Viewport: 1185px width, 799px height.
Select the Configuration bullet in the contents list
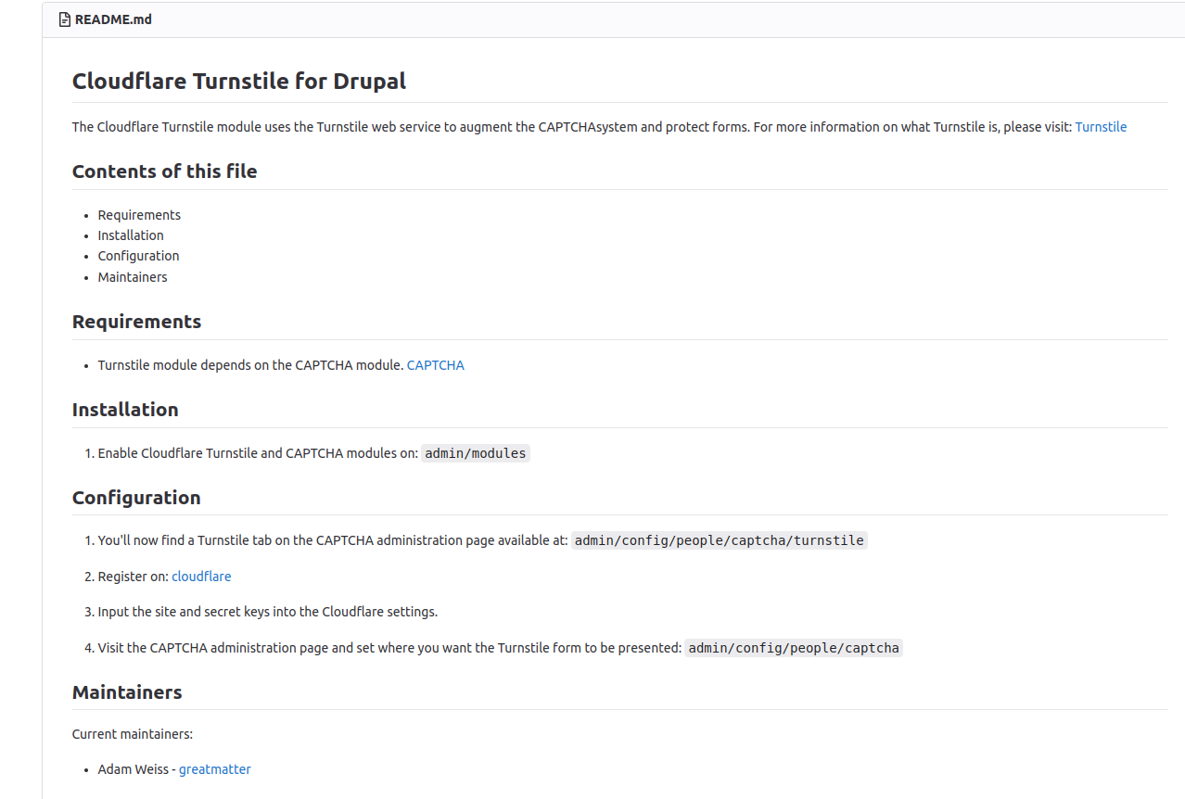[138, 256]
